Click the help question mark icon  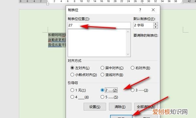click(140, 10)
